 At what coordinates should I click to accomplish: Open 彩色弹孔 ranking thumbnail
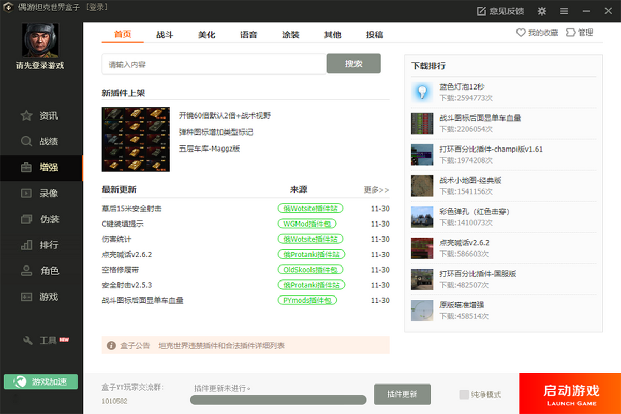coord(422,217)
